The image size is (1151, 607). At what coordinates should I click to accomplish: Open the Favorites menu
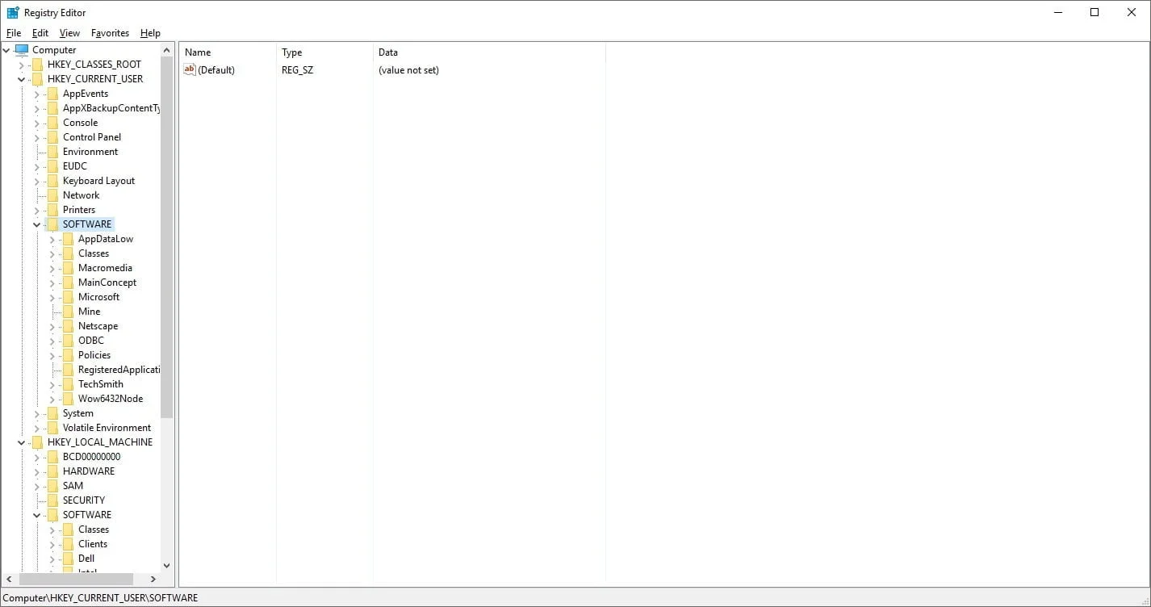[110, 33]
